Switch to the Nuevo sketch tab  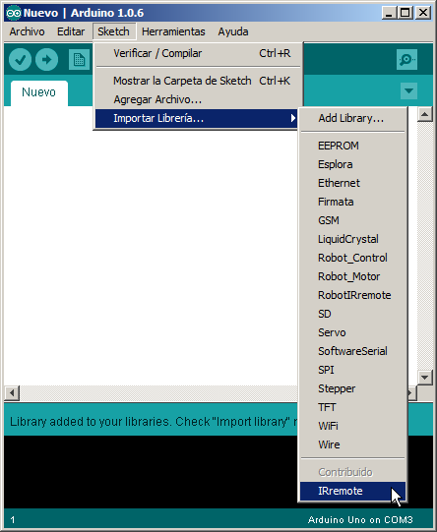[x=39, y=92]
